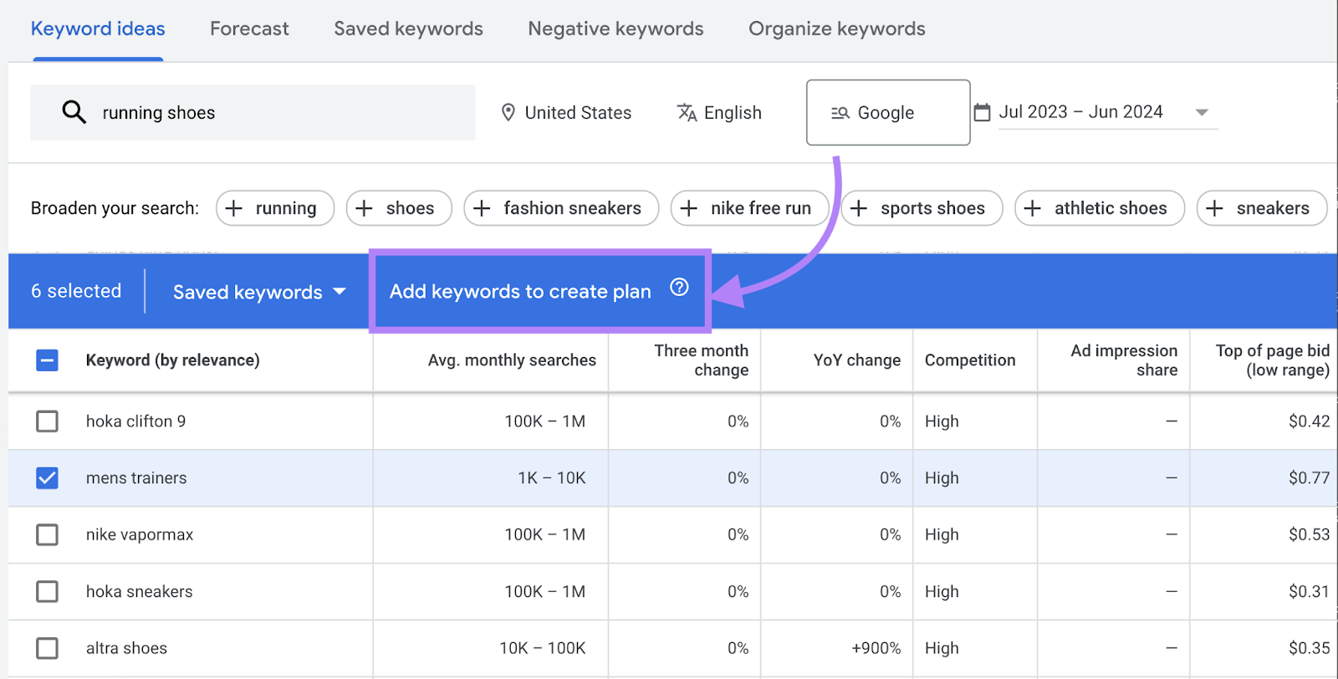Image resolution: width=1338 pixels, height=679 pixels.
Task: Open the Saved keywords dropdown
Action: pos(259,292)
